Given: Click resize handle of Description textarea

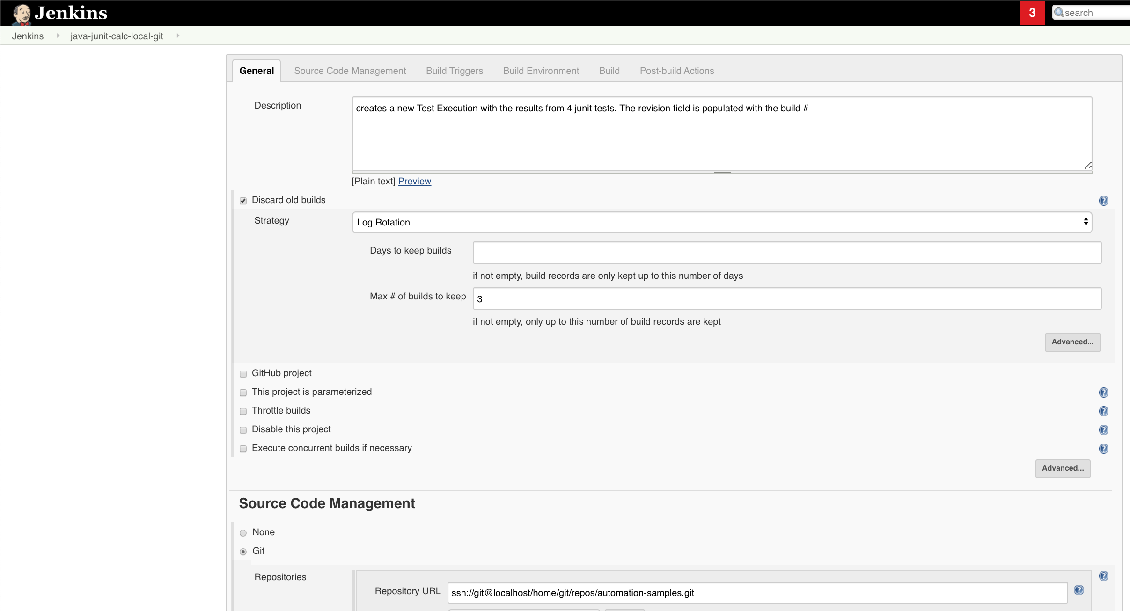Looking at the screenshot, I should 1088,166.
